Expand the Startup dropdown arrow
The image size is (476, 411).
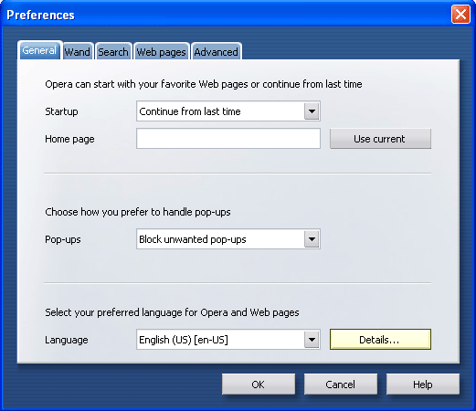coord(312,111)
